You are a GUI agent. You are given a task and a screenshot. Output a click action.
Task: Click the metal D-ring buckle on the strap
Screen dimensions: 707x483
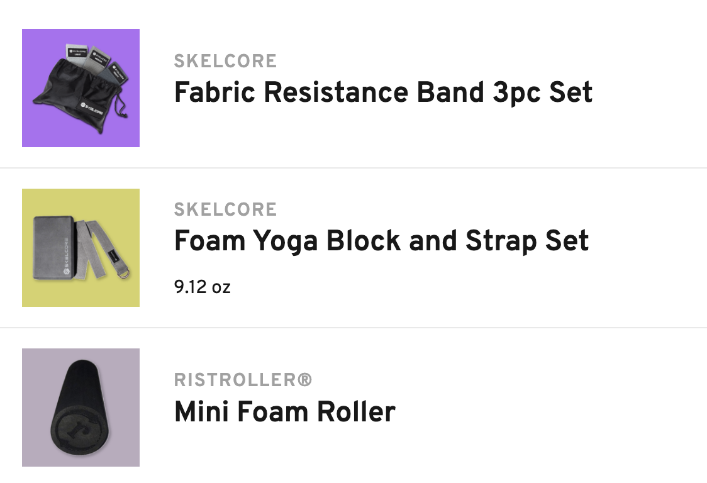124,272
